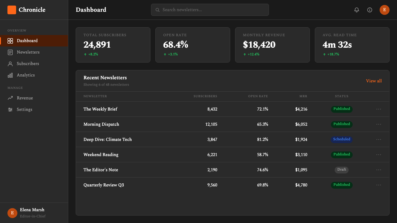The image size is (397, 223).
Task: Open the more options for The Weekly Brief
Action: [x=379, y=109]
